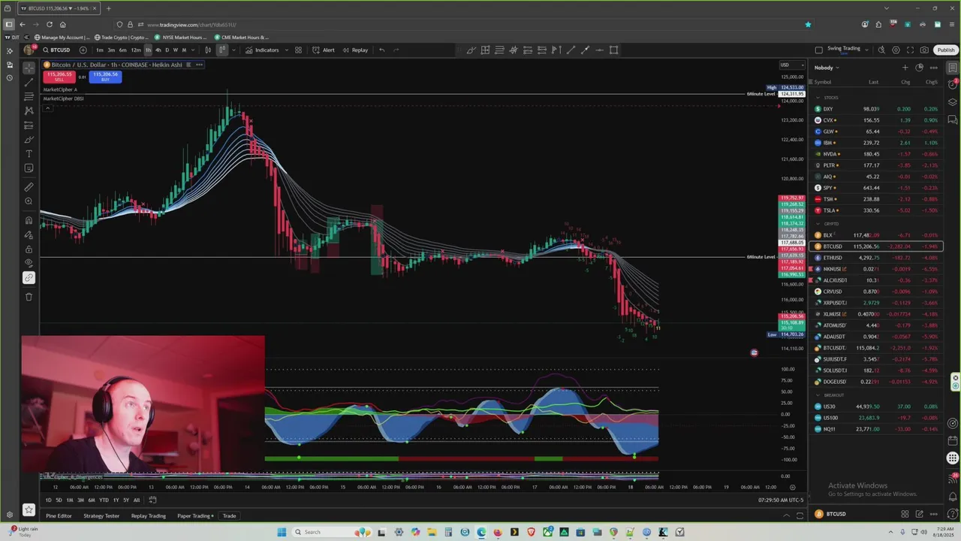Open the Windows Start menu
The image size is (961, 541).
(x=282, y=532)
